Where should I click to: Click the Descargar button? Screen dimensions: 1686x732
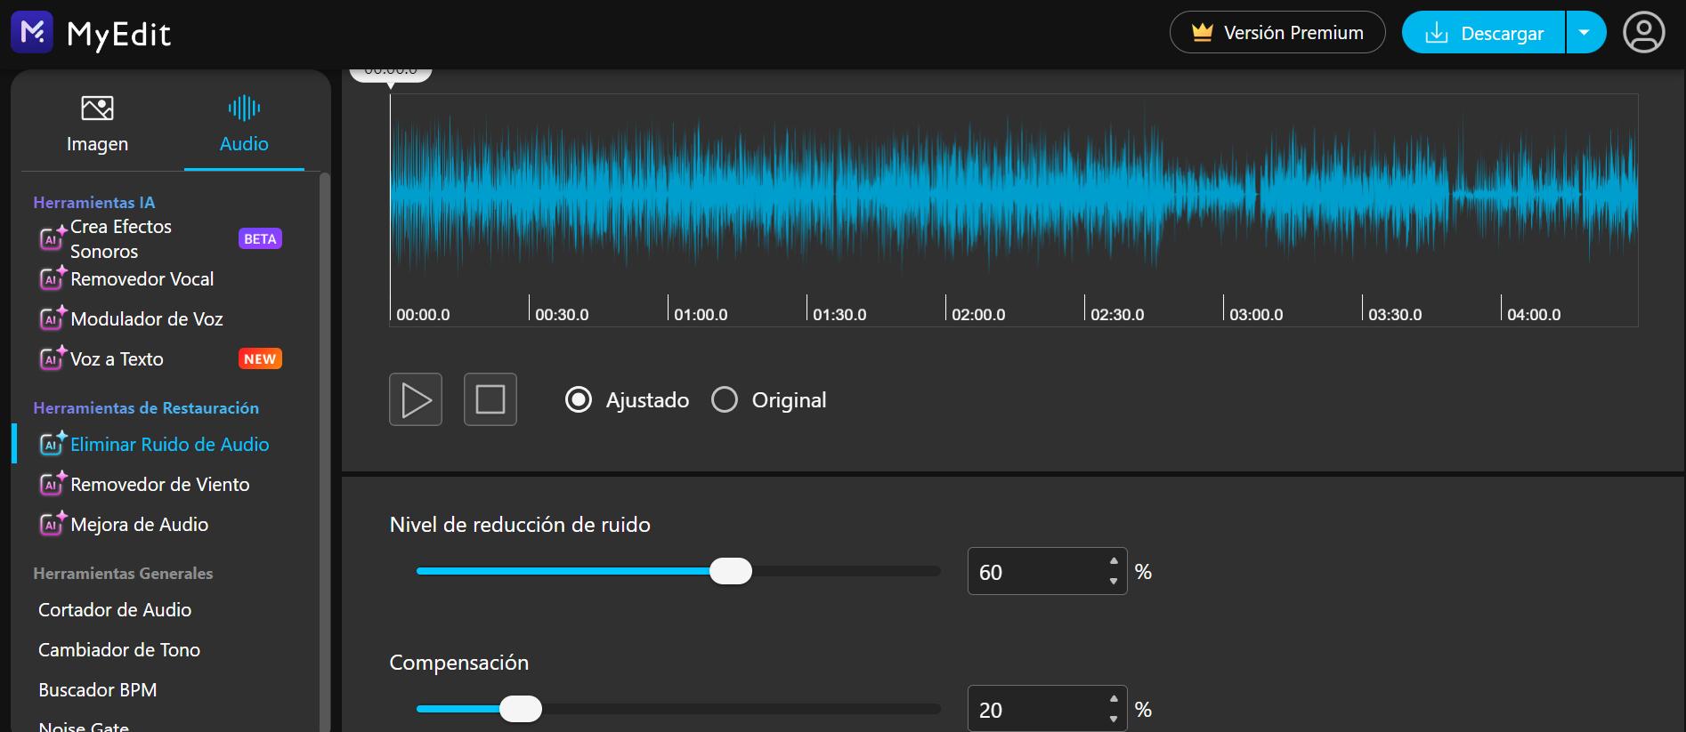point(1483,33)
